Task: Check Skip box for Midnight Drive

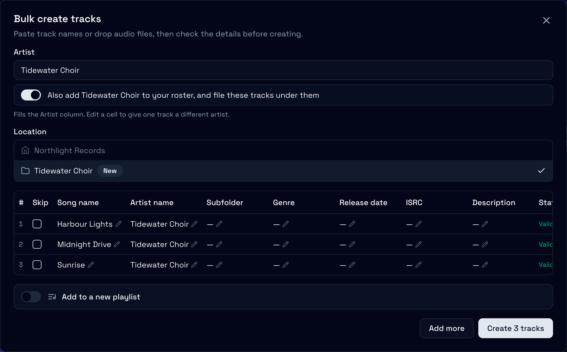Action: (37, 244)
